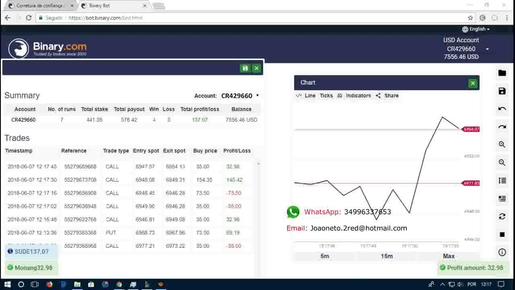The image size is (515, 290).
Task: Undo using the curved back arrow icon
Action: [x=502, y=109]
